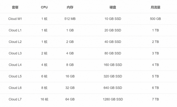Click the 160 GB SSD cell
The image size is (177, 107).
(113, 65)
